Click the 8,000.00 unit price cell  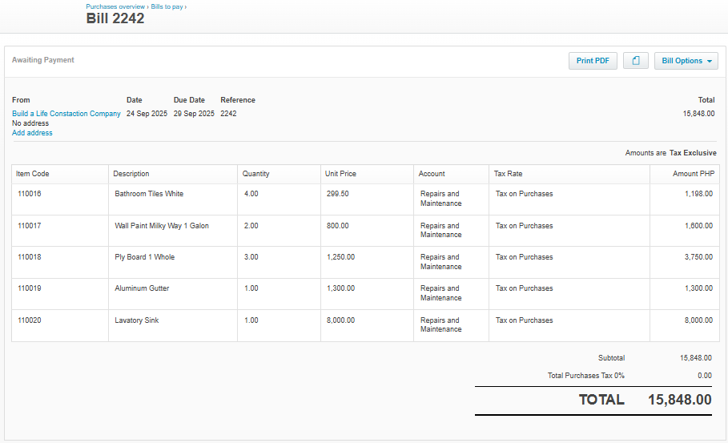[x=340, y=320]
